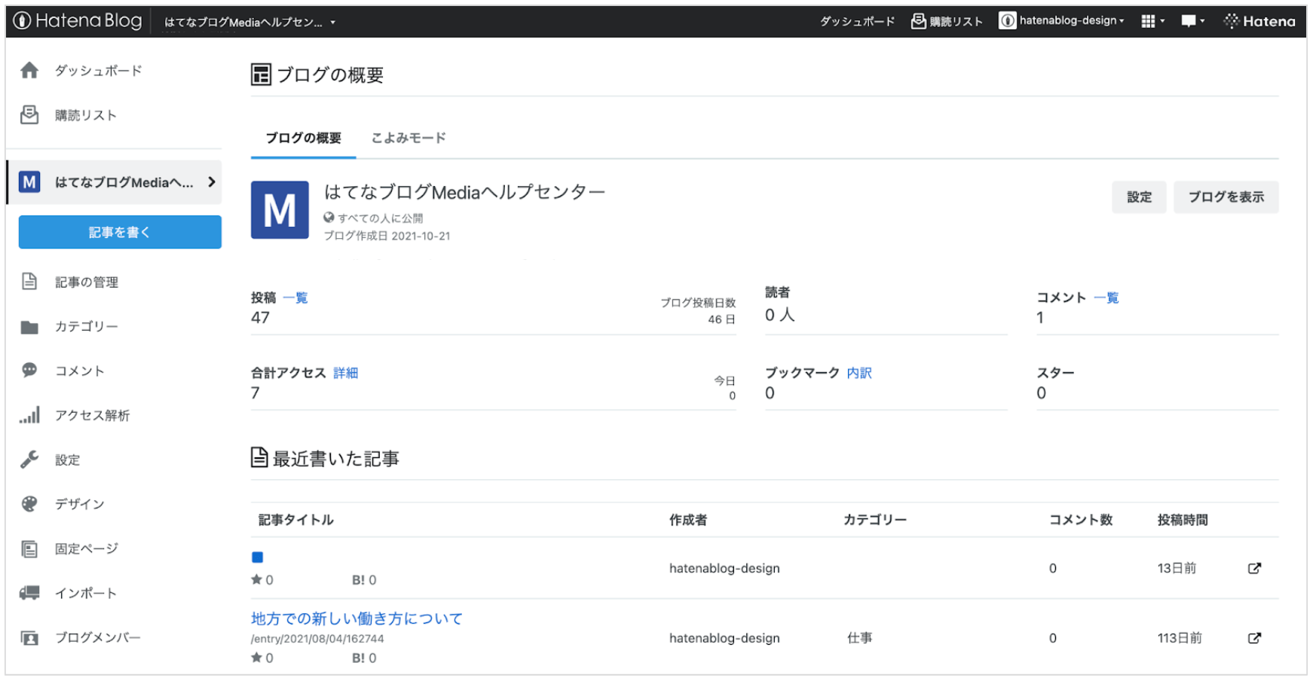Open 地方での新しい働き方について article link
The width and height of the screenshot is (1313, 681).
[357, 619]
